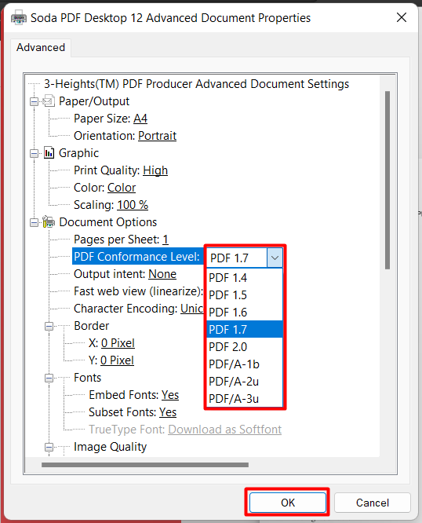This screenshot has height=523, width=422.
Task: Collapse the Image Quality tree node
Action: pyautogui.click(x=49, y=447)
